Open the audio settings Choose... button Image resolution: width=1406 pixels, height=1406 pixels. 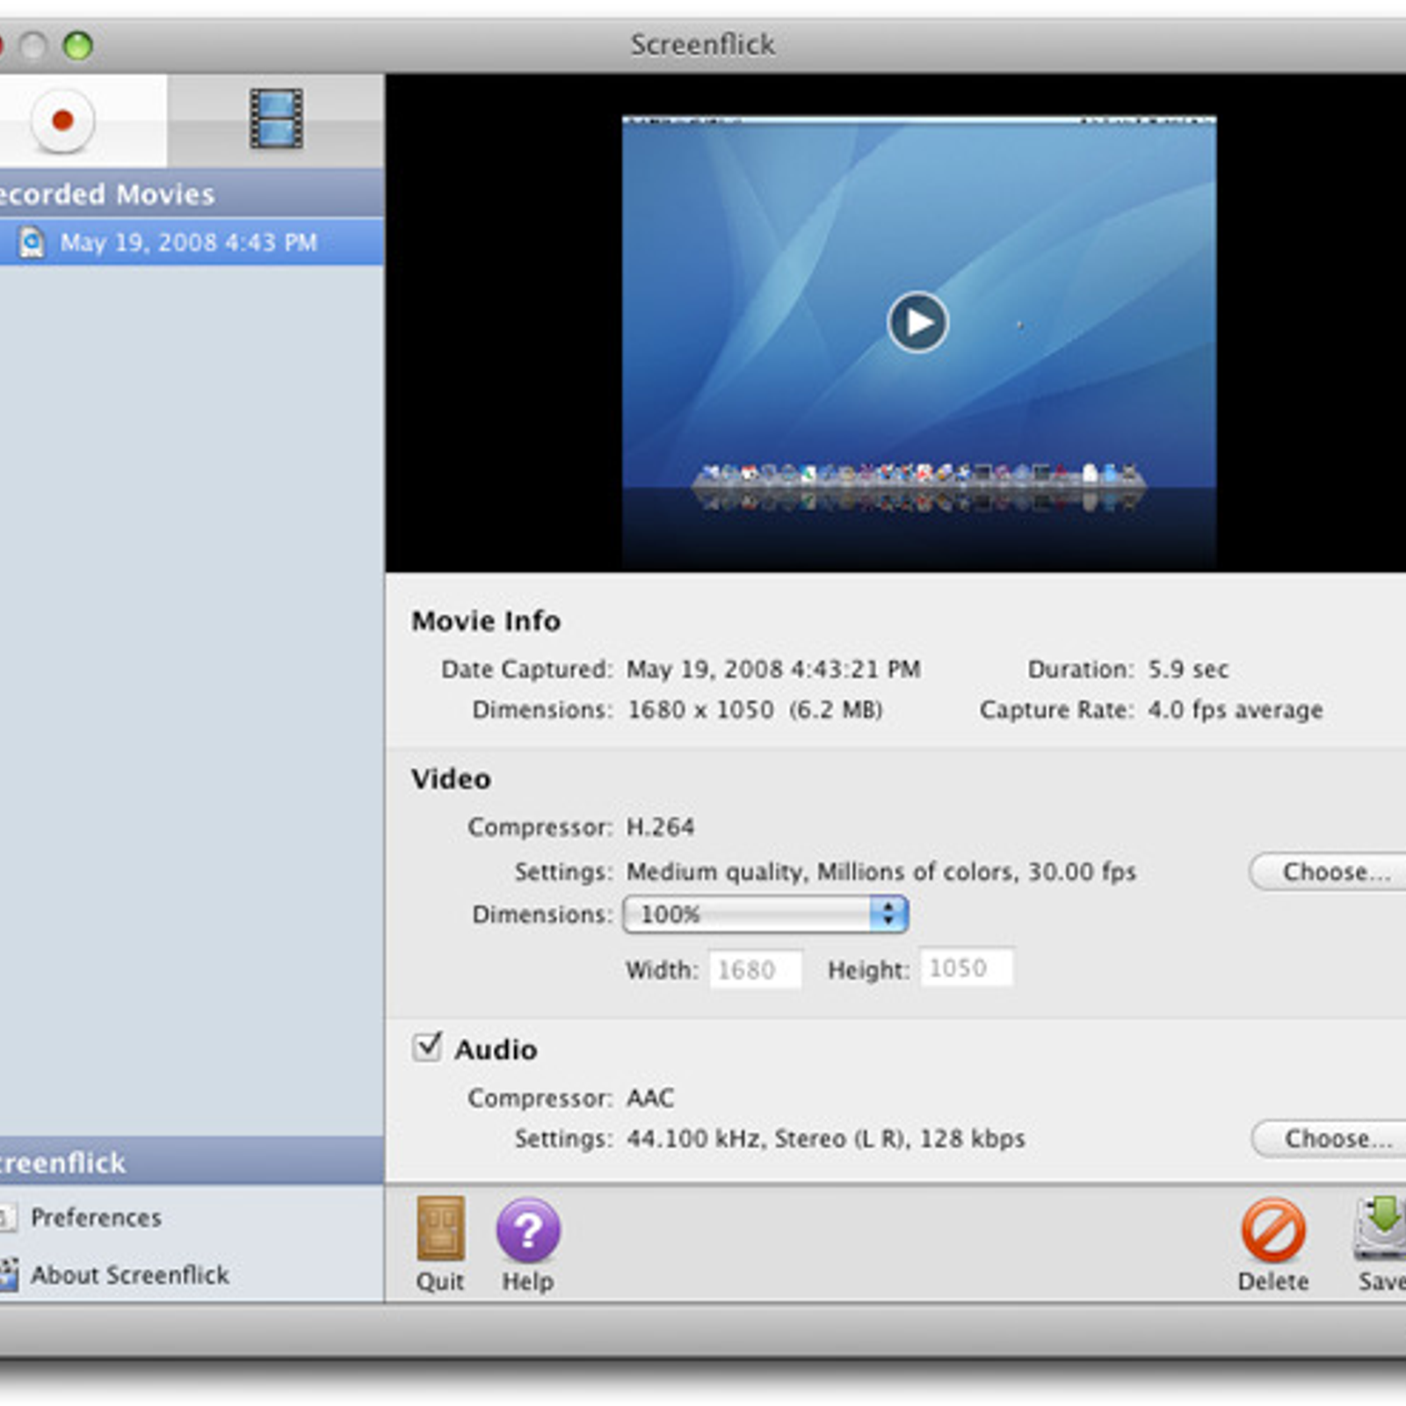1330,1138
